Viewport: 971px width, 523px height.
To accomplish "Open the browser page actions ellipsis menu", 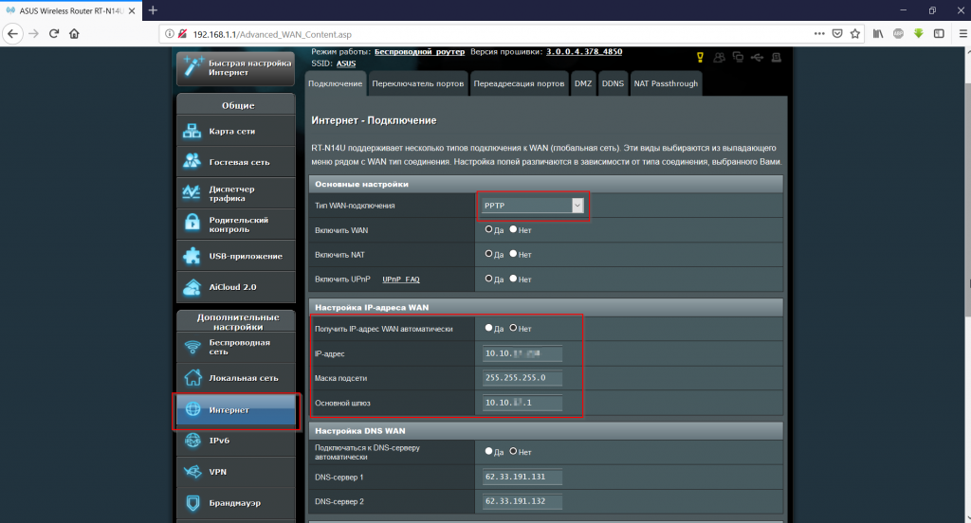I will (819, 34).
